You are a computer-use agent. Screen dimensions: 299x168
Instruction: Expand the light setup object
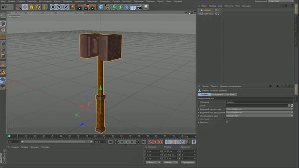click(x=199, y=14)
